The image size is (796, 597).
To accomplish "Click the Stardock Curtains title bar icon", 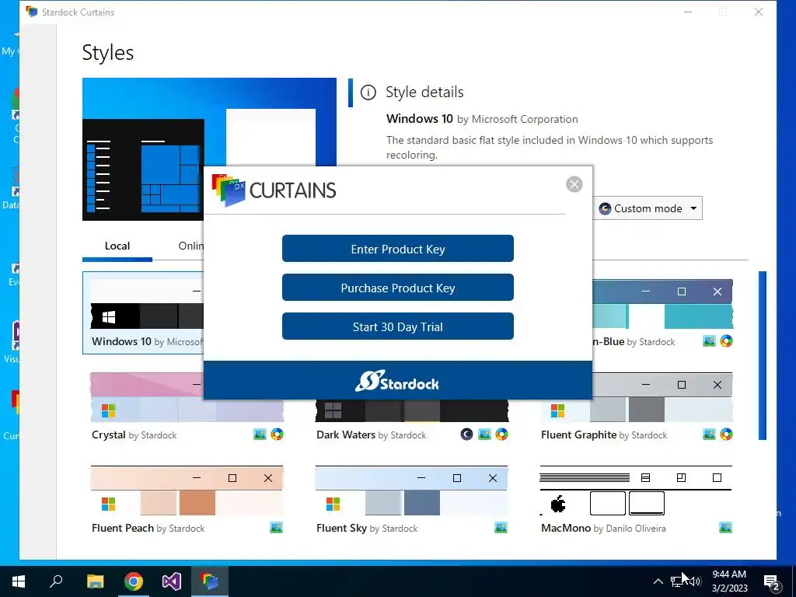I will click(31, 12).
